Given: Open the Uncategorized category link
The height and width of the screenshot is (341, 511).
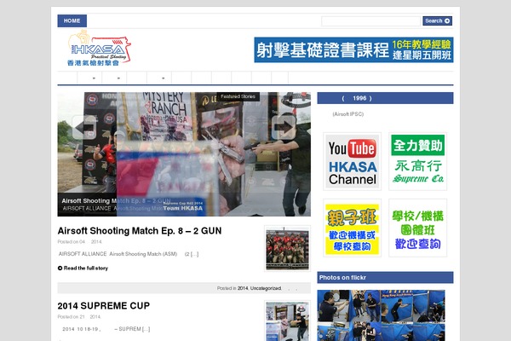Looking at the screenshot, I should (x=265, y=288).
